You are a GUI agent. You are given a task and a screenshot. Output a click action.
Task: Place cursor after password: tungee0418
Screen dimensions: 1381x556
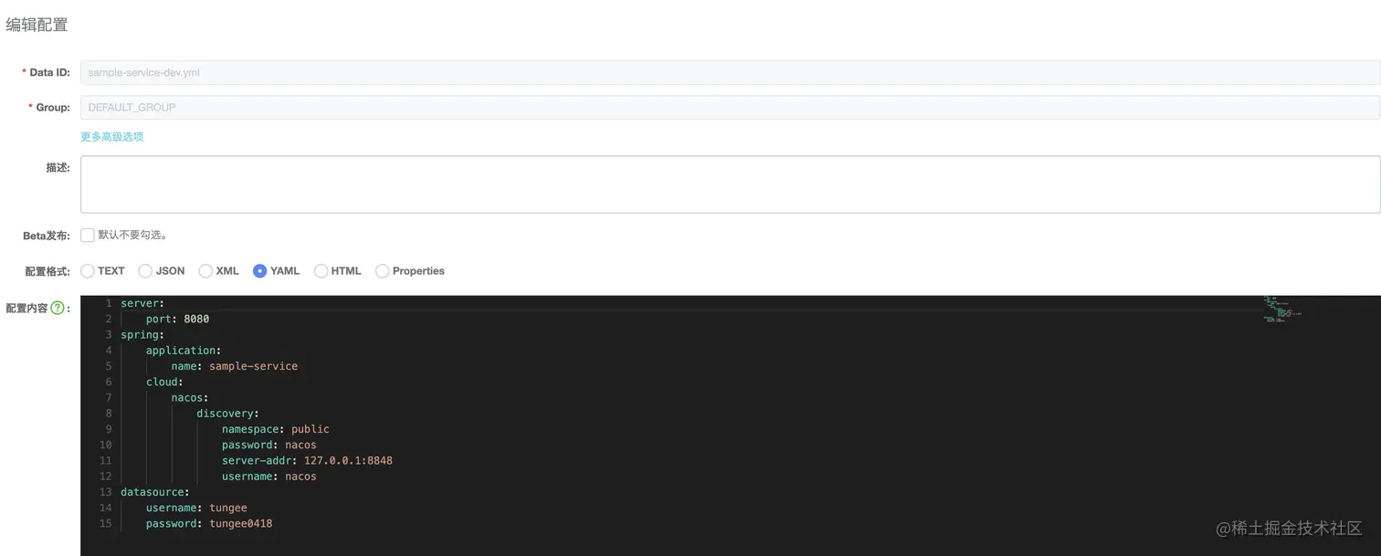coord(273,524)
